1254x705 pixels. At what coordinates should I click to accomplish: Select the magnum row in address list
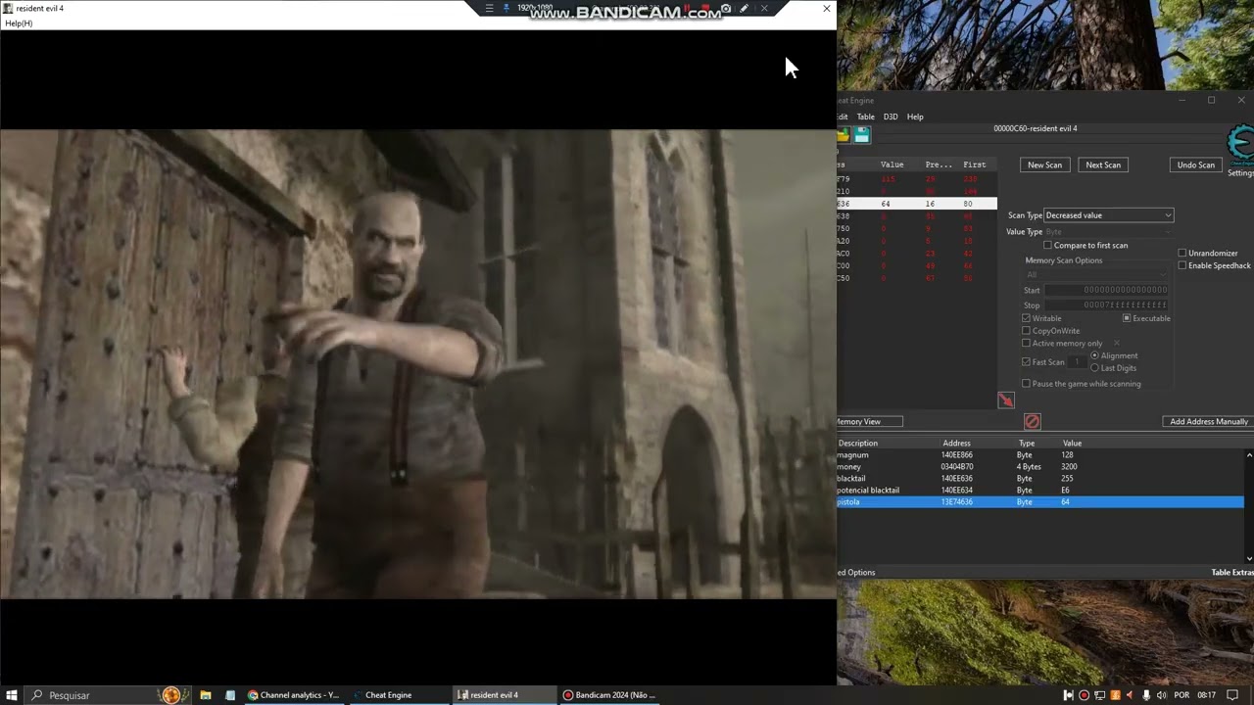pos(1040,455)
